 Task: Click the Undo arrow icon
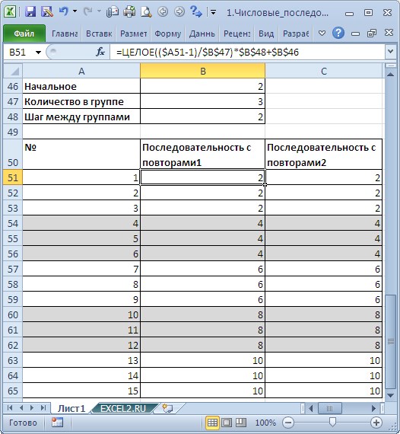coord(64,11)
